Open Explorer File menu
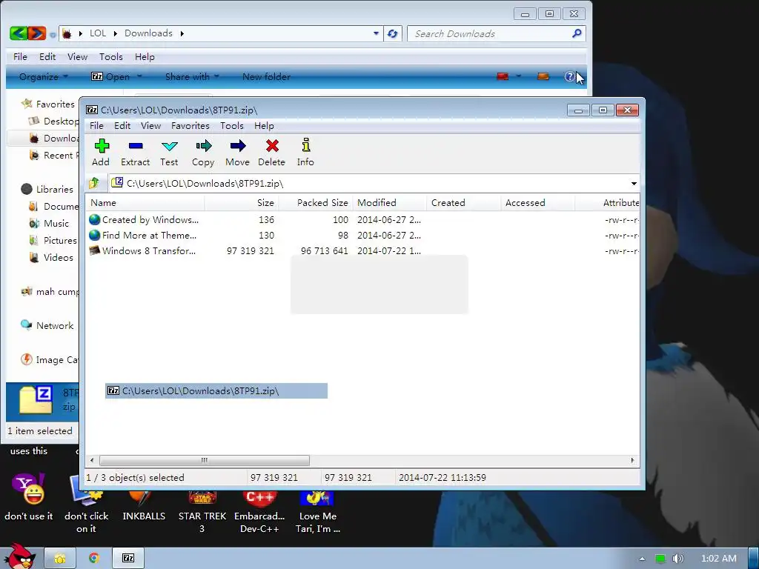 click(x=20, y=56)
